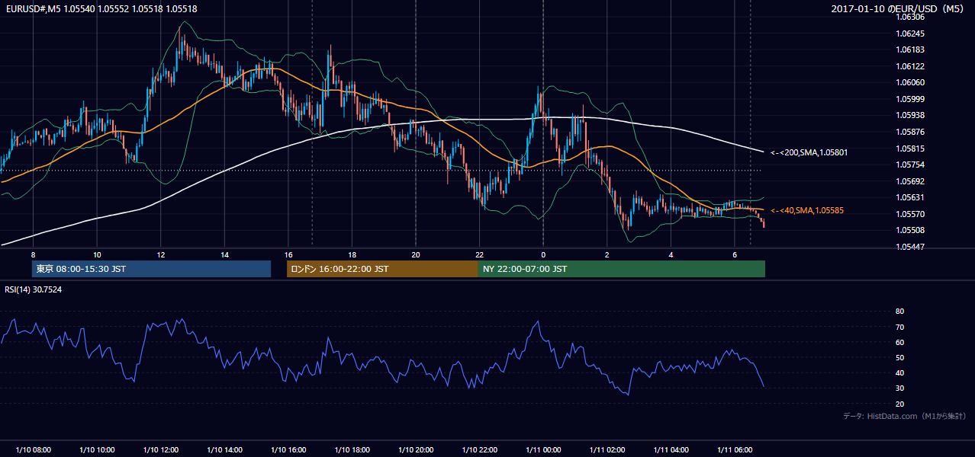Click RSI axis level 50
The width and height of the screenshot is (975, 457).
pos(899,357)
